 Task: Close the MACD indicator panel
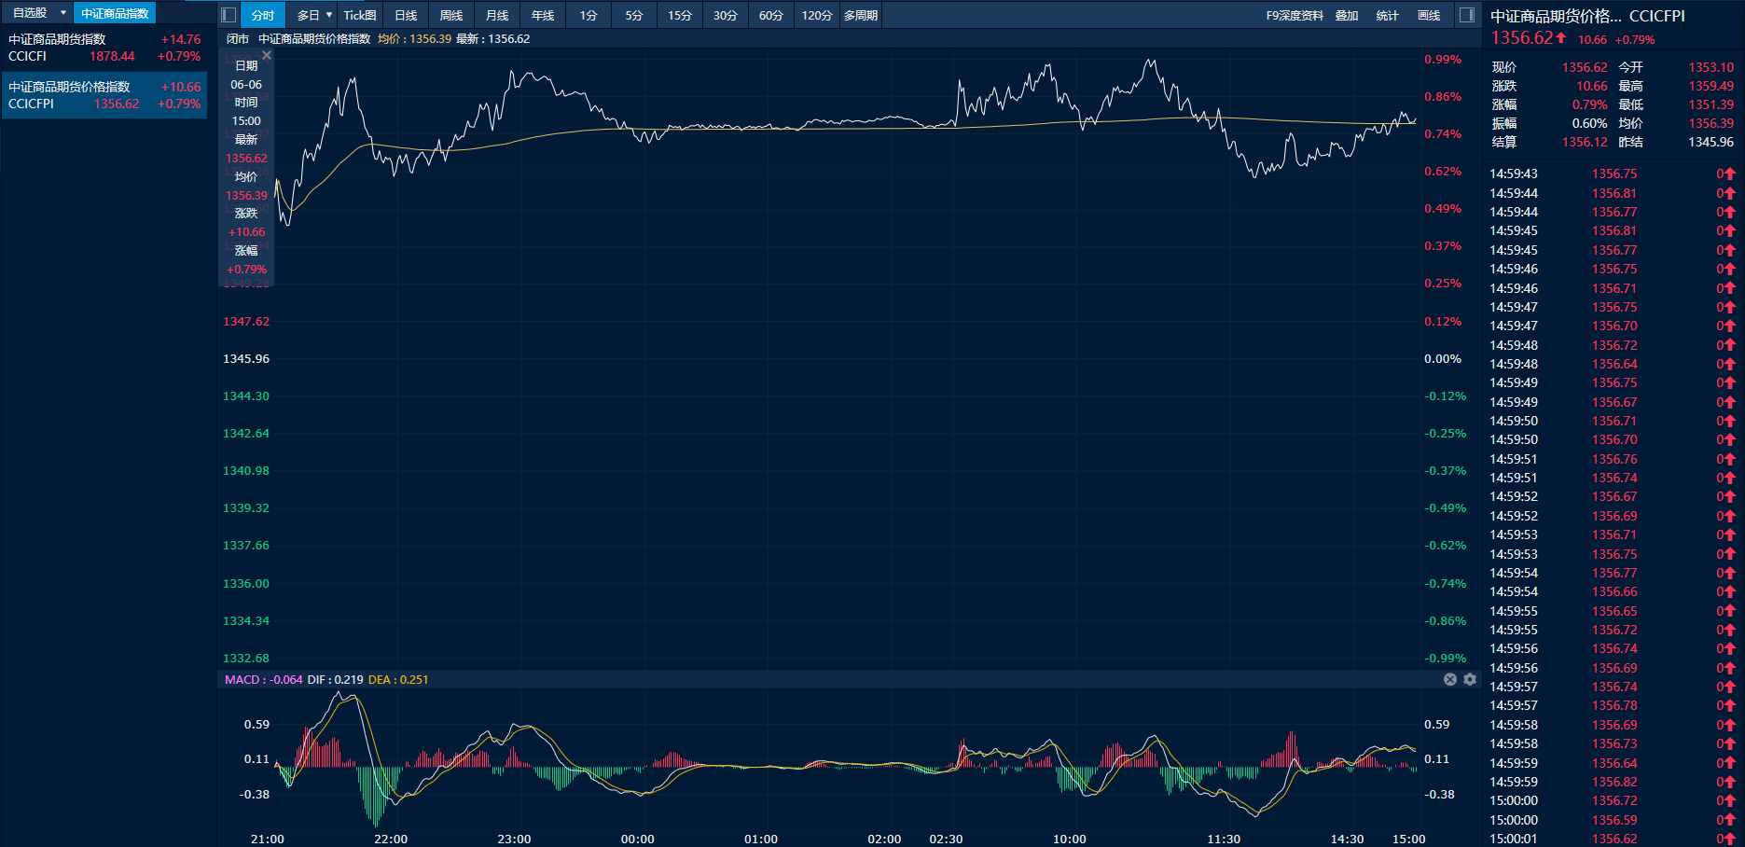click(x=1450, y=679)
